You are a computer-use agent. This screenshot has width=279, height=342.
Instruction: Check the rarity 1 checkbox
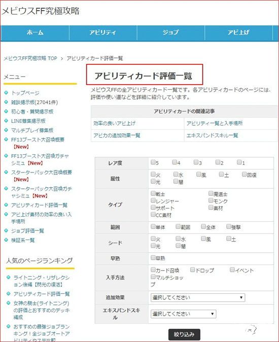tap(239, 162)
